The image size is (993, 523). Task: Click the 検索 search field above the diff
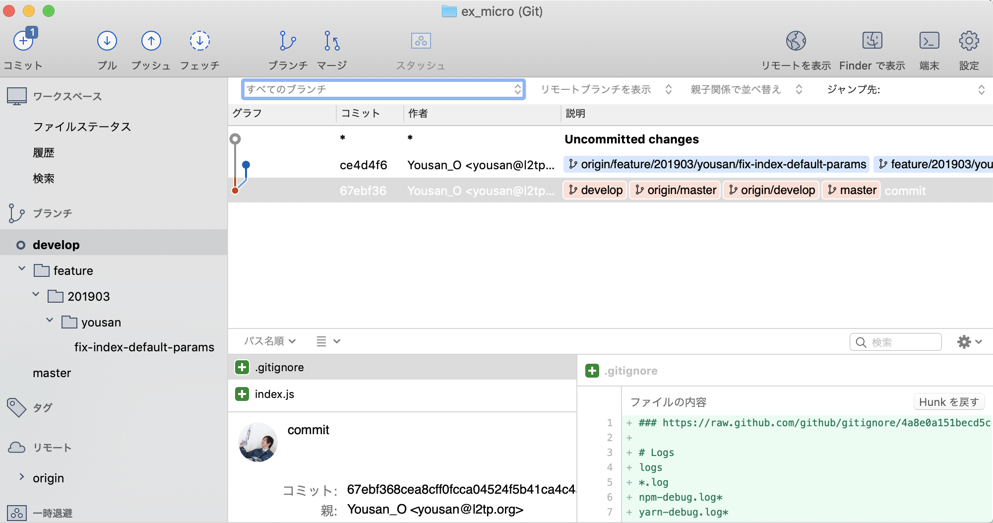[x=895, y=341]
